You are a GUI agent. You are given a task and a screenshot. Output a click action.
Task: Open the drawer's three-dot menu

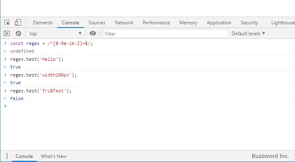point(7,156)
